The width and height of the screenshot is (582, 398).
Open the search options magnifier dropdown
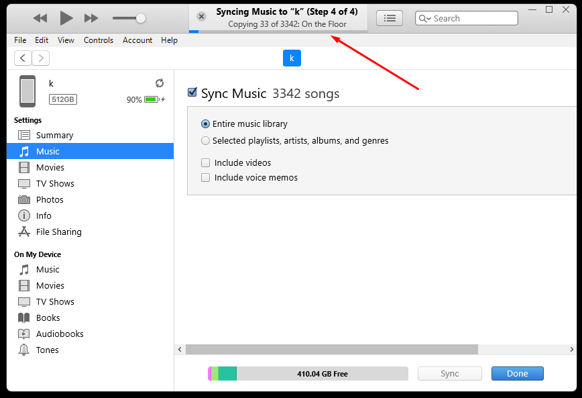click(x=424, y=18)
